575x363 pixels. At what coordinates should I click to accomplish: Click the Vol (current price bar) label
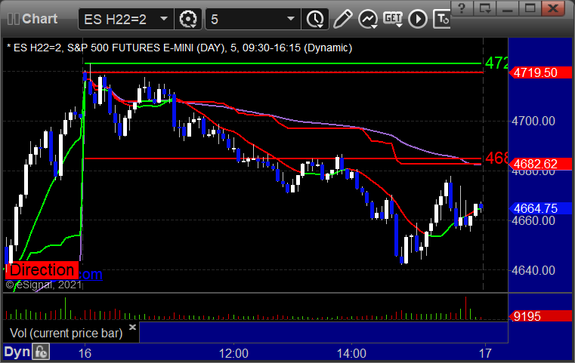(x=66, y=333)
